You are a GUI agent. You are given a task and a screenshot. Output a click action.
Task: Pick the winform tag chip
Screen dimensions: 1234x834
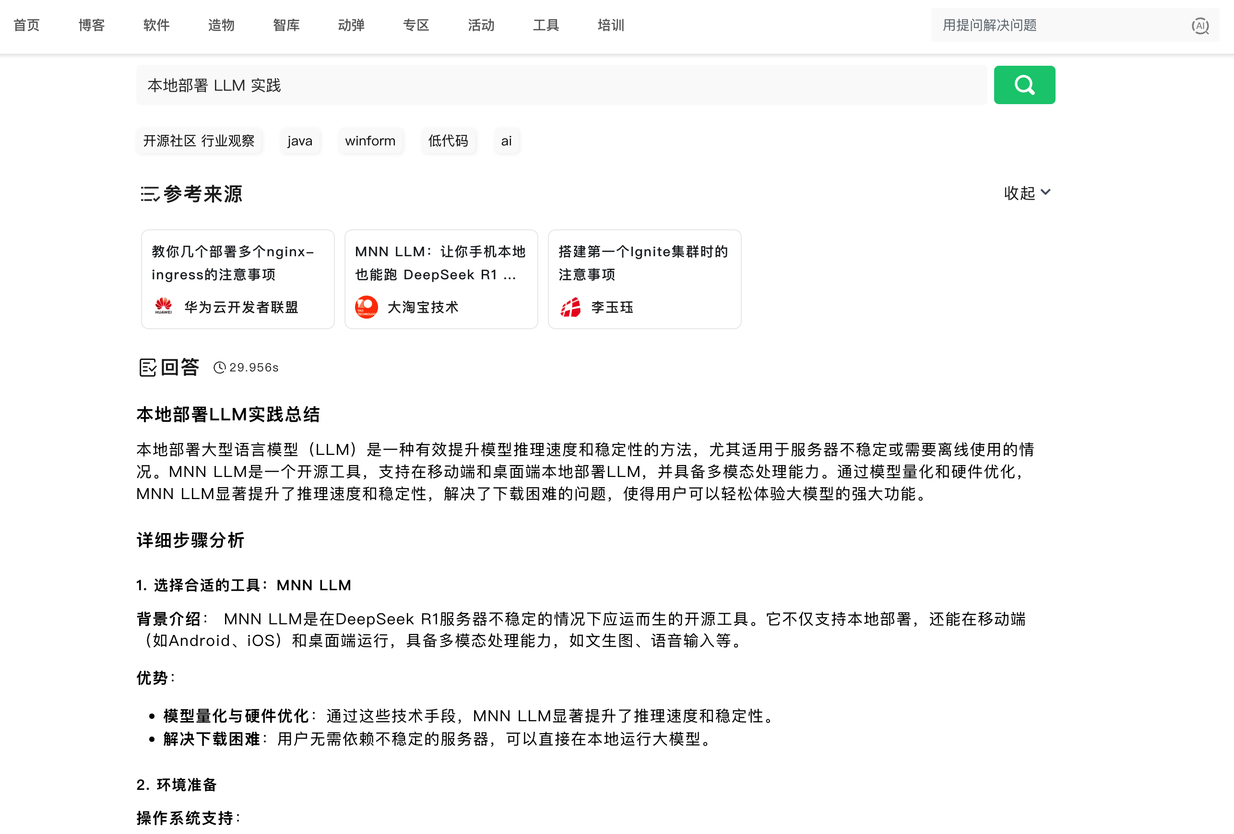(370, 141)
